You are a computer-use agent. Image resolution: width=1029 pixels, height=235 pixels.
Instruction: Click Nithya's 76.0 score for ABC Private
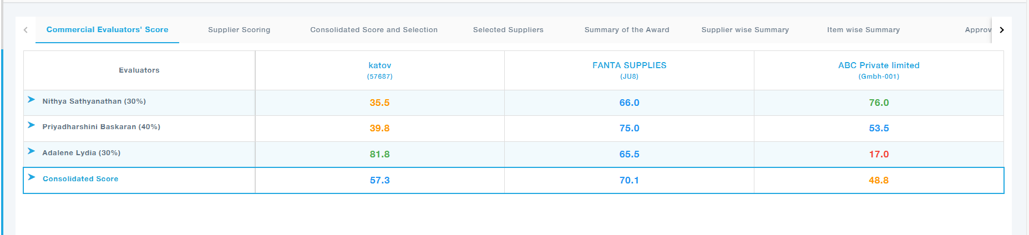(879, 103)
